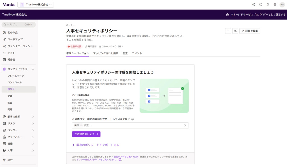Clear the language selection field

pyautogui.click(x=185, y=125)
